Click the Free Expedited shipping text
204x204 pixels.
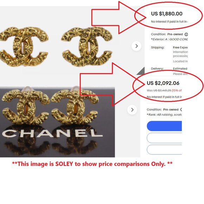pyautogui.click(x=180, y=47)
